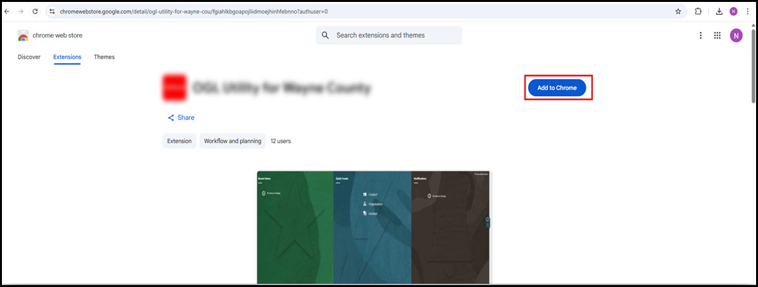Select the Extensions tab

click(67, 57)
